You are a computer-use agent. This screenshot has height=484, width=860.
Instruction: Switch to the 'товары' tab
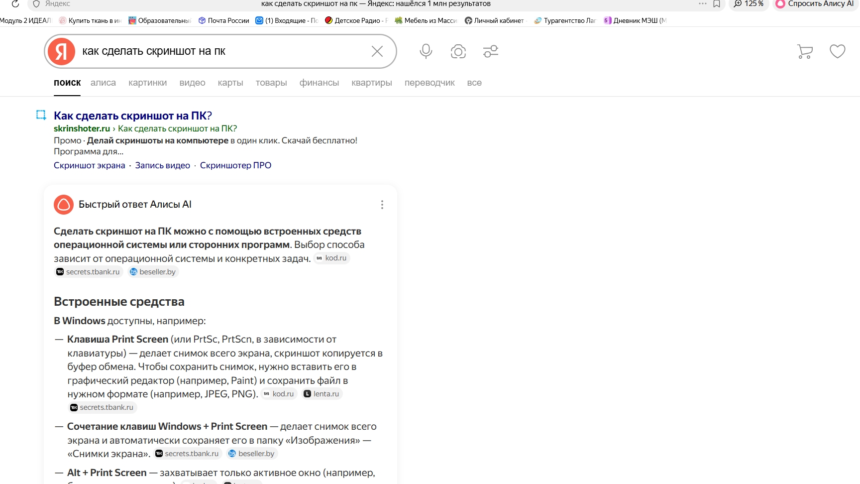pyautogui.click(x=271, y=83)
